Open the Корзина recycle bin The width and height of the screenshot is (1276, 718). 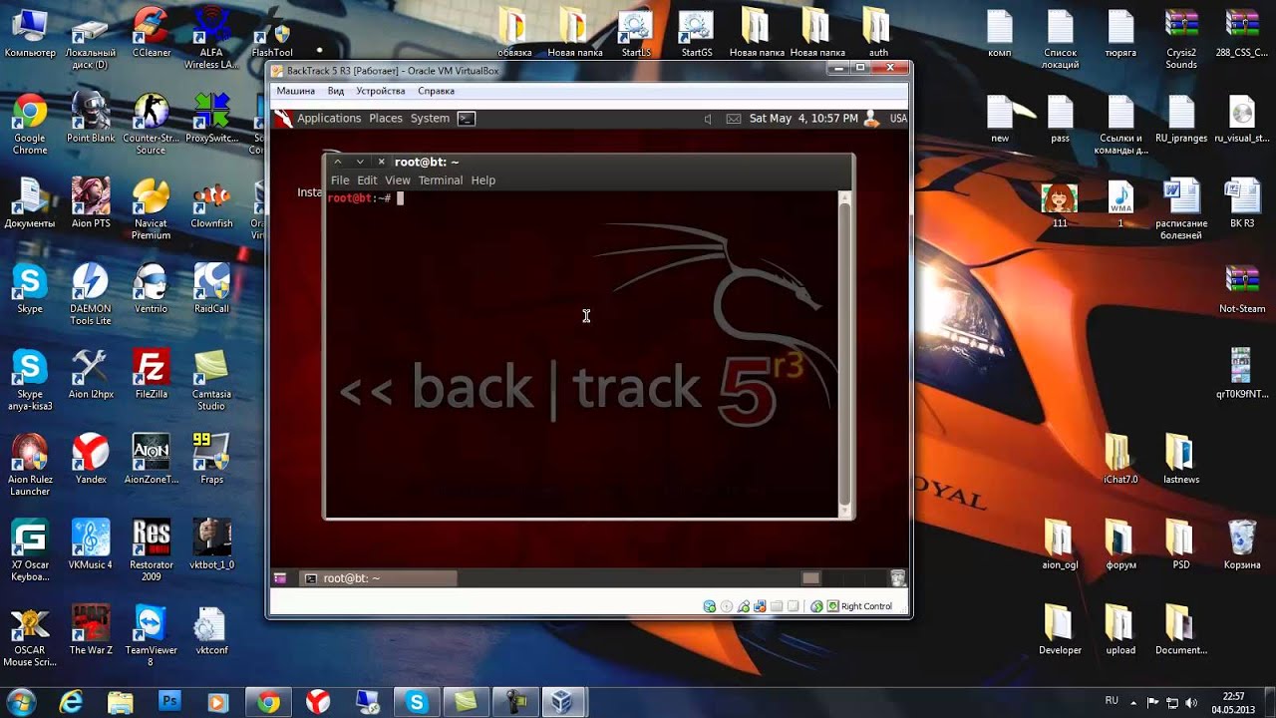point(1241,544)
